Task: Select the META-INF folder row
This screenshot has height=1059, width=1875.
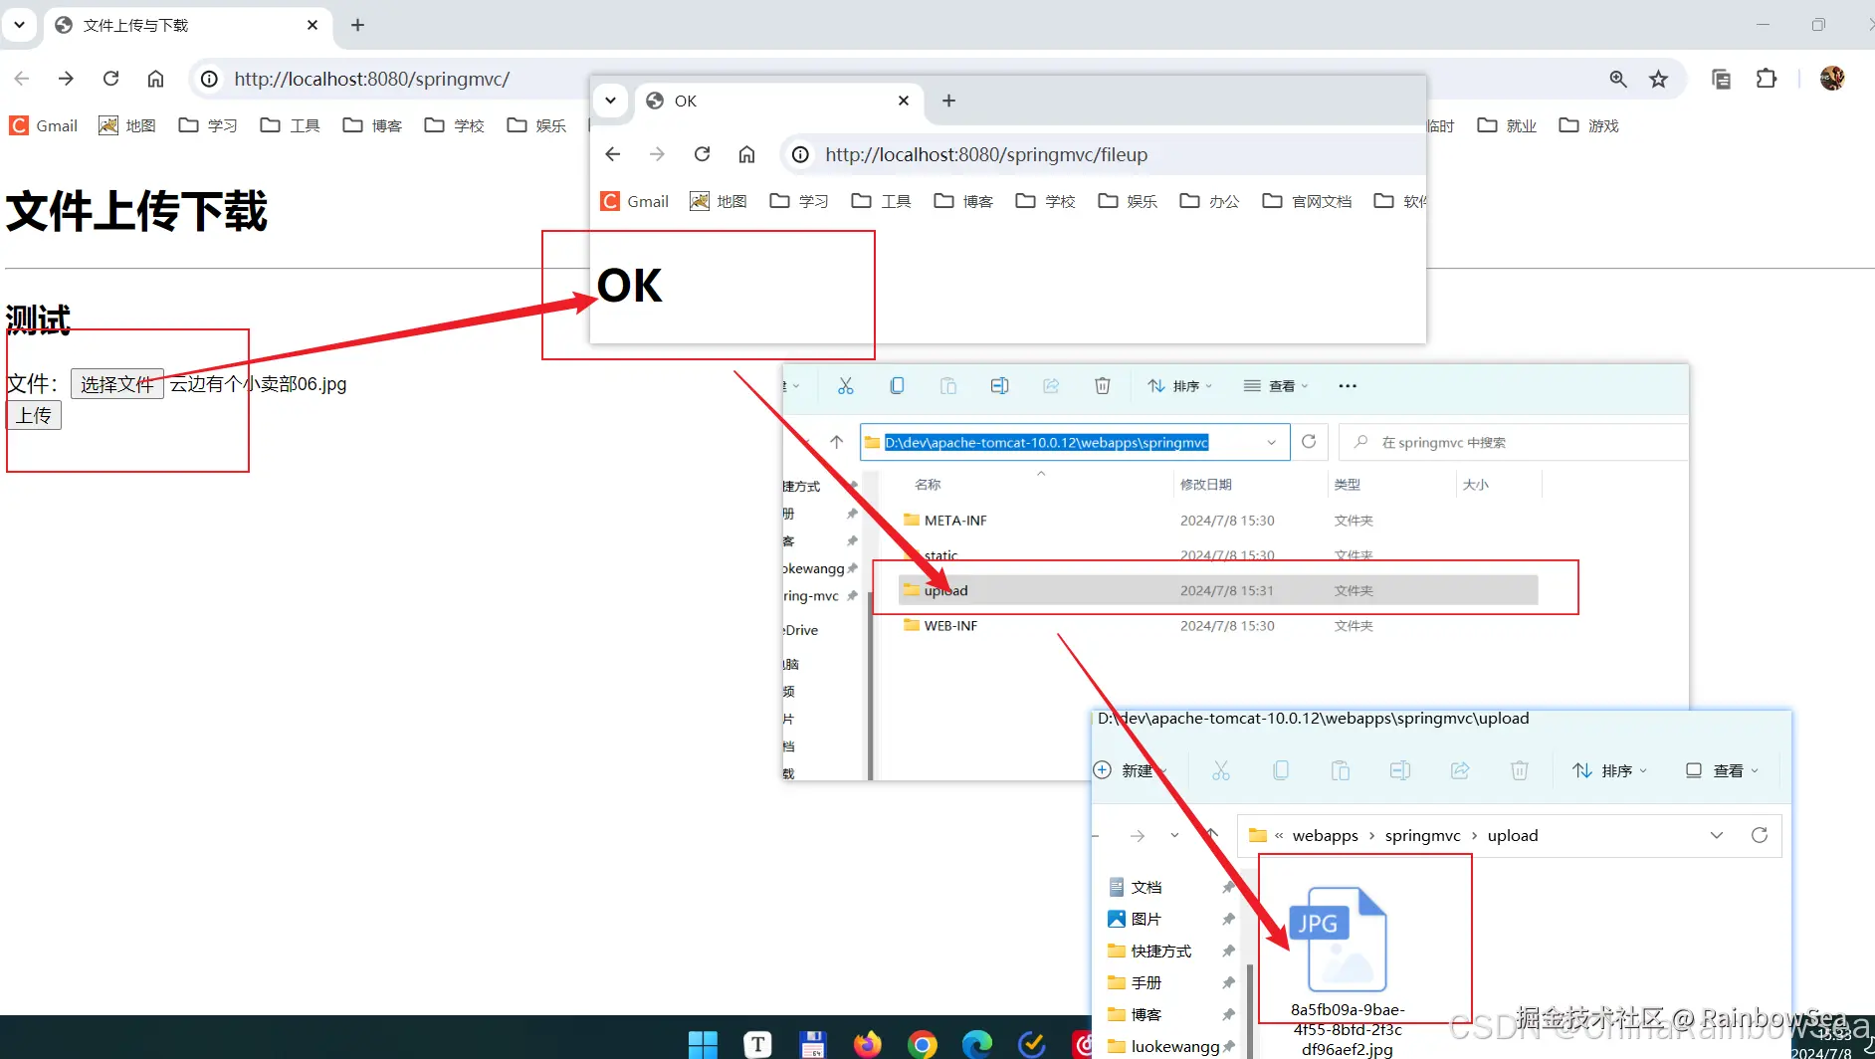Action: coord(1218,521)
